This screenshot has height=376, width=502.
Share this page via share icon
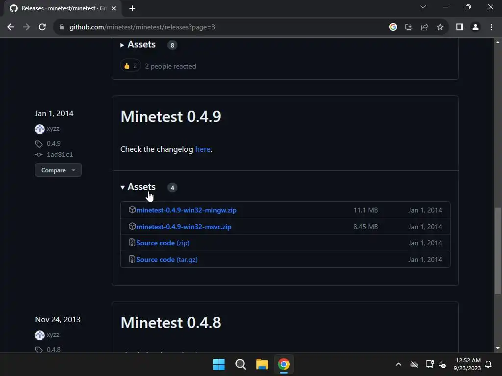coord(425,27)
